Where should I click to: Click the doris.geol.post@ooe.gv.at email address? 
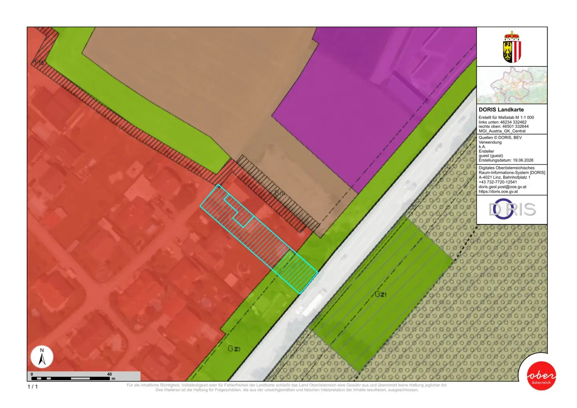coord(502,187)
